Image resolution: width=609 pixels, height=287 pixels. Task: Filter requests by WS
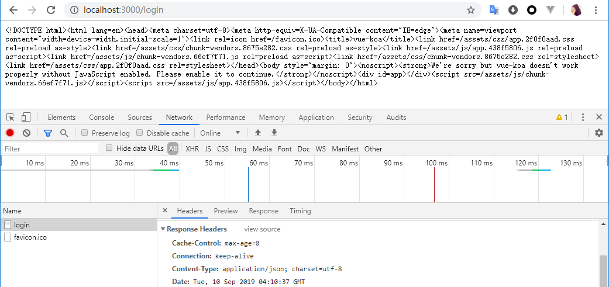click(321, 149)
